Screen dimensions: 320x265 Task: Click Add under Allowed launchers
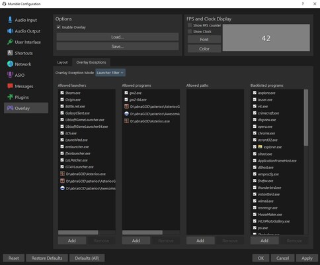72,240
